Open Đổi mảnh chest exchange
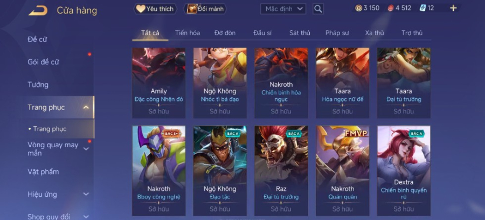 pos(205,9)
